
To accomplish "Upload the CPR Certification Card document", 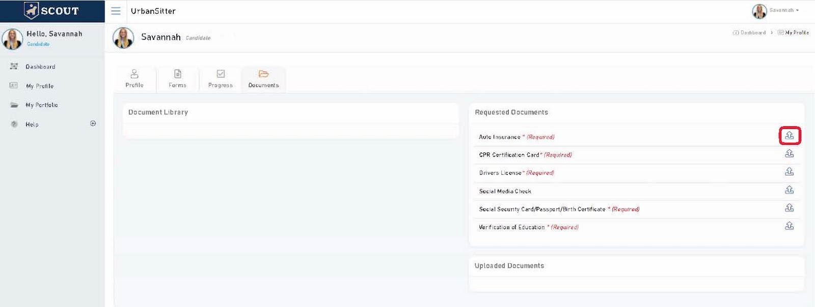I will coord(790,153).
